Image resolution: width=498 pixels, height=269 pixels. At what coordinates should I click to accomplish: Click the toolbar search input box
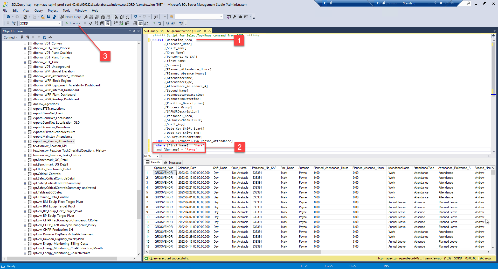199,17
